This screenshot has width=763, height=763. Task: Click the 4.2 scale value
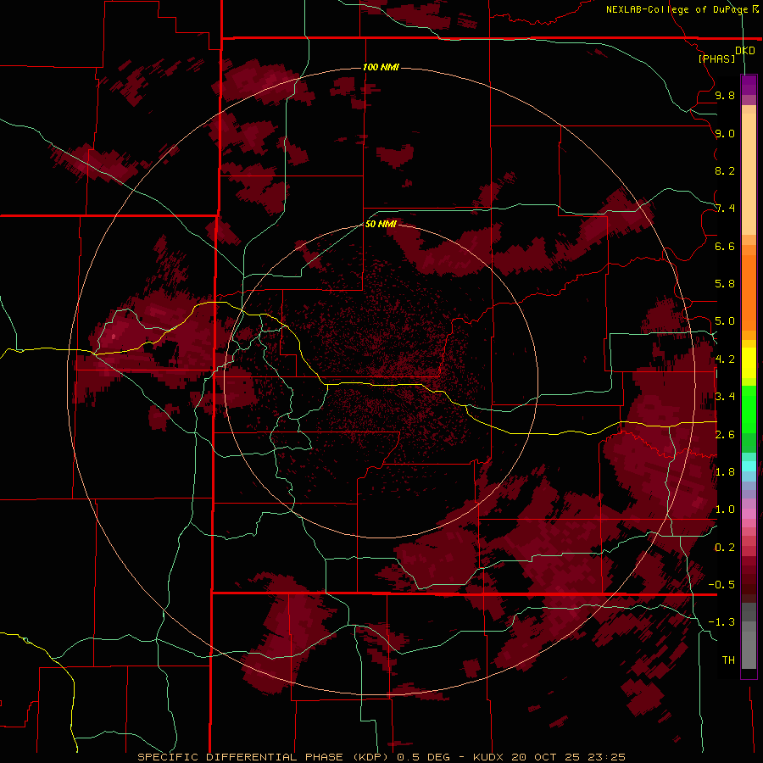click(x=725, y=359)
